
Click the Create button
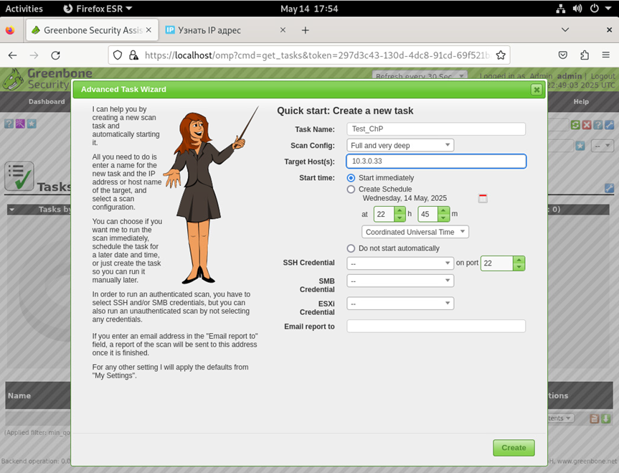click(514, 447)
